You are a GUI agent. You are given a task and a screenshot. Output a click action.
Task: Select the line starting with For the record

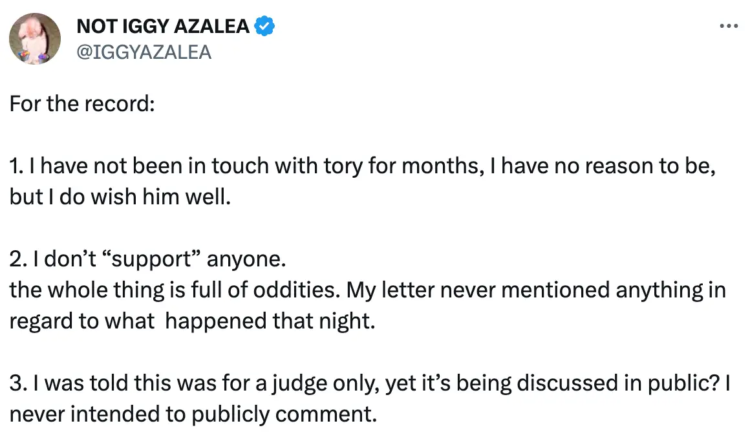coord(80,103)
